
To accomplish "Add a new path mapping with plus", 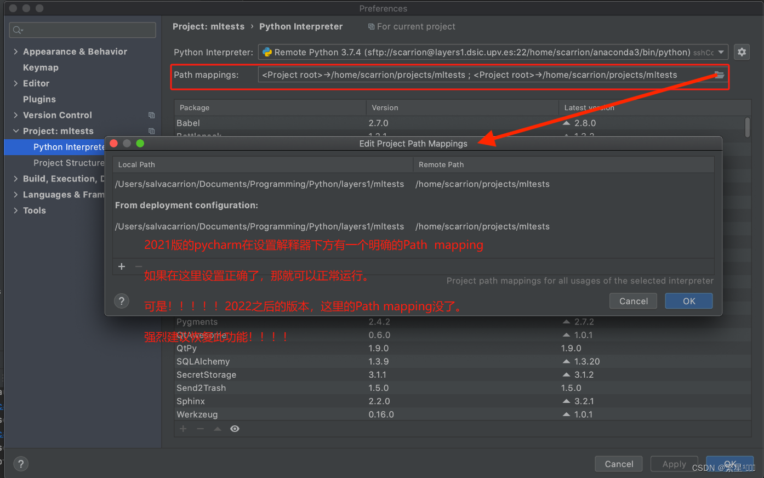I will pos(122,266).
